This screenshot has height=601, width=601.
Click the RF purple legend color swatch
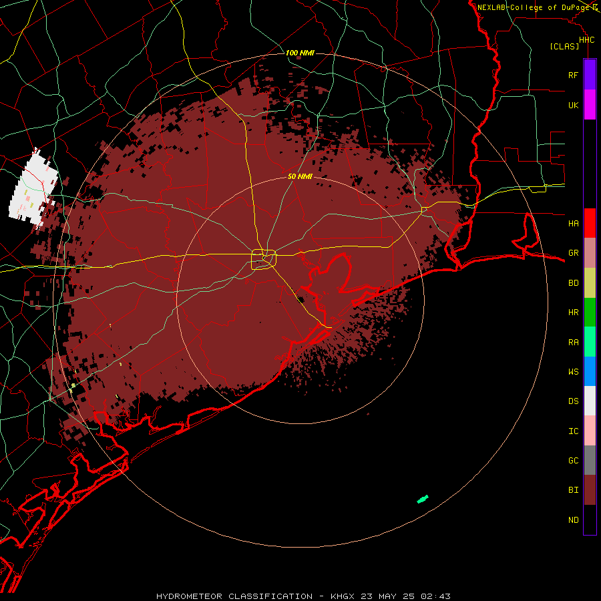590,75
